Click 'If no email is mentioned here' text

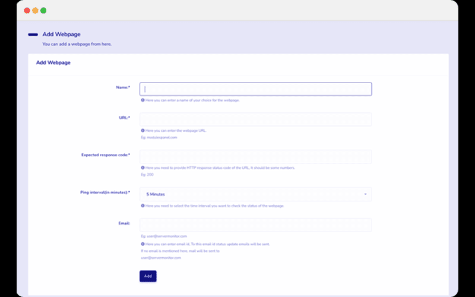(x=180, y=251)
